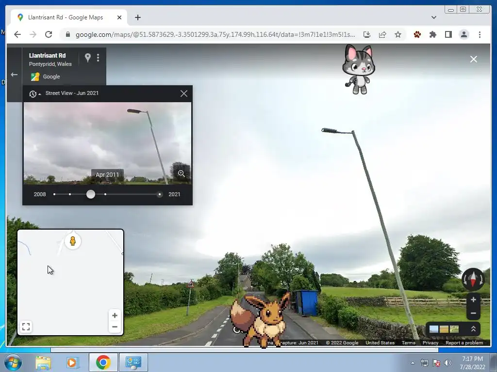The width and height of the screenshot is (497, 372).
Task: Open the Chrome three-dot menu
Action: pos(480,34)
